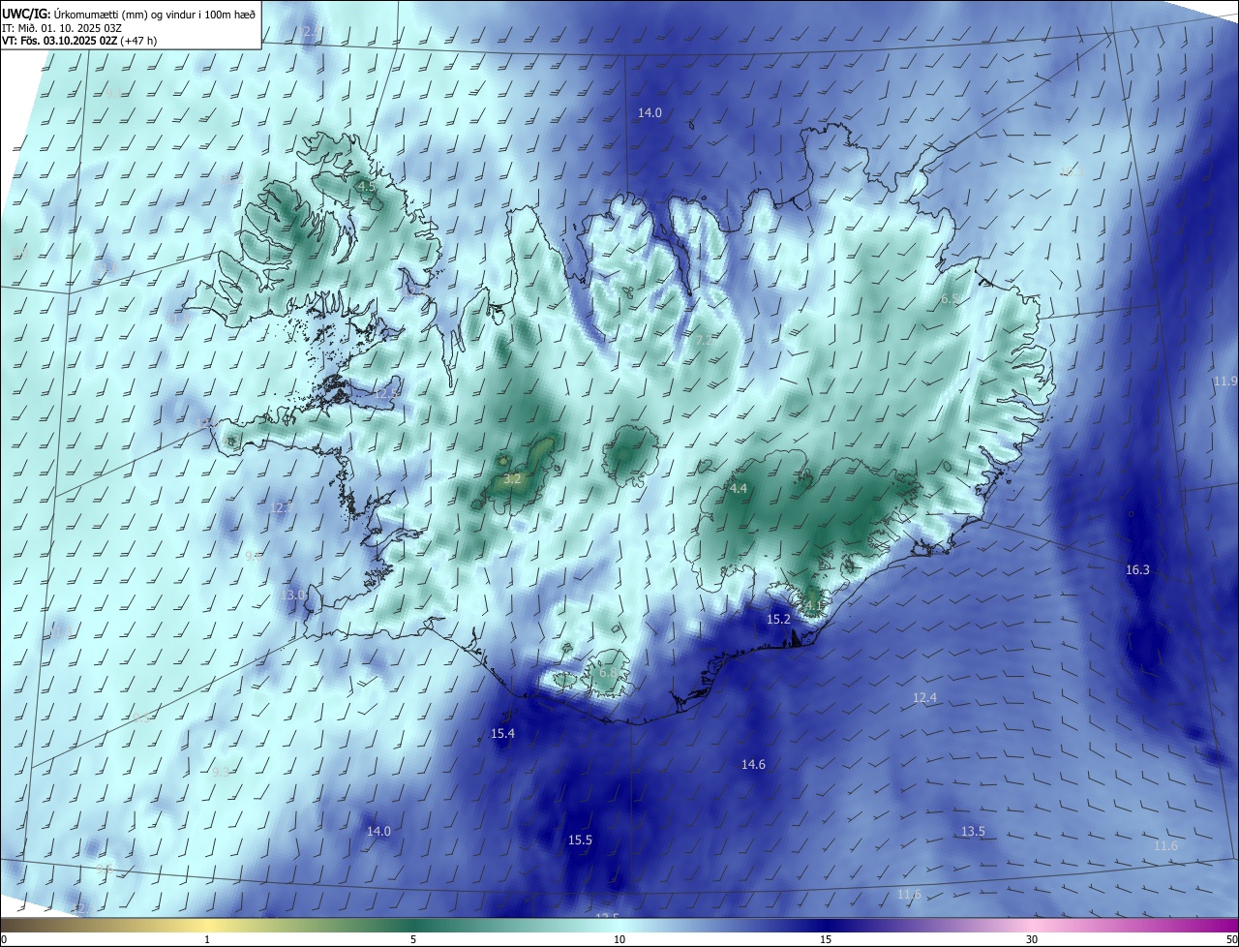Screen dimensions: 1239x947
Task: Click the color scale tick labeled 1
Action: point(208,939)
